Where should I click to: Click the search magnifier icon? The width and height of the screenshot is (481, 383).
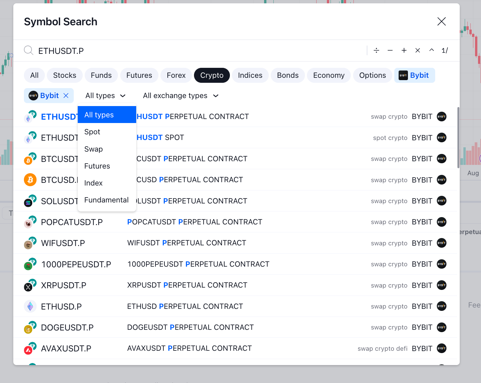click(x=29, y=51)
